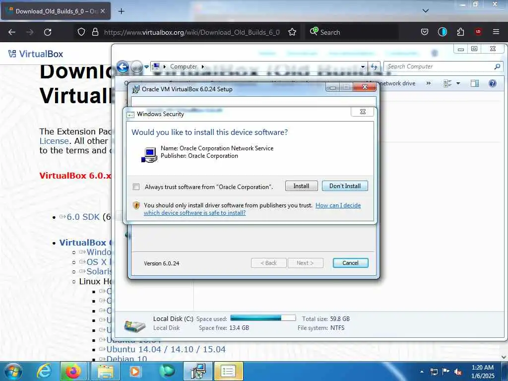Open the taskbar clock 1:20 AM

pos(483,372)
